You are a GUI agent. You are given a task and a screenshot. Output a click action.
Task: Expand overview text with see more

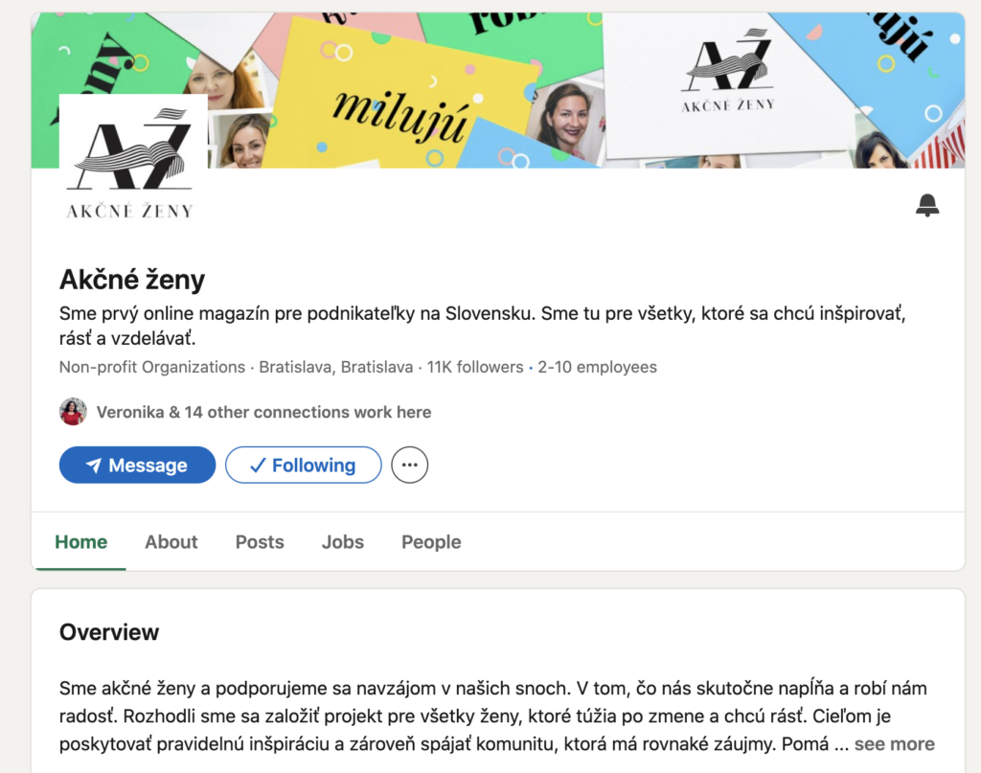[894, 743]
